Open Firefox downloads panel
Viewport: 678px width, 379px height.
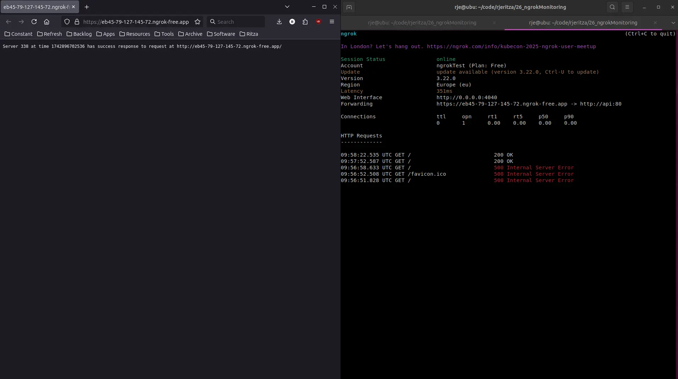[279, 22]
